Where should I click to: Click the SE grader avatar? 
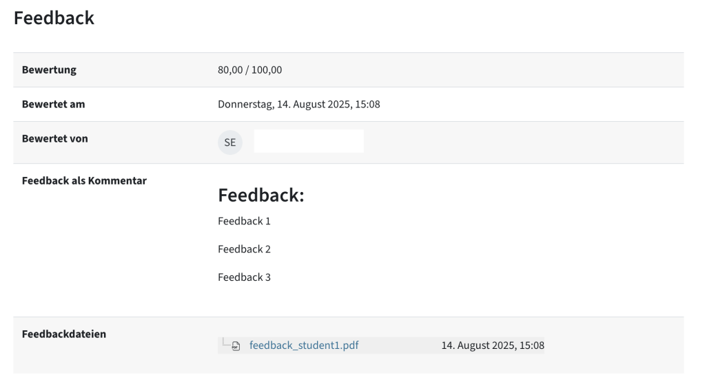coord(230,142)
